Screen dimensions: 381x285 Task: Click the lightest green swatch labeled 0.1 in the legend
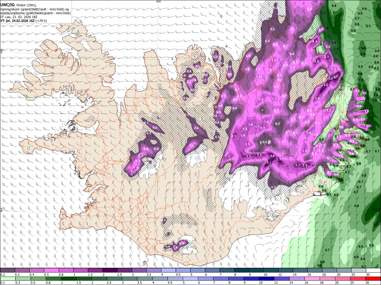tap(7, 279)
